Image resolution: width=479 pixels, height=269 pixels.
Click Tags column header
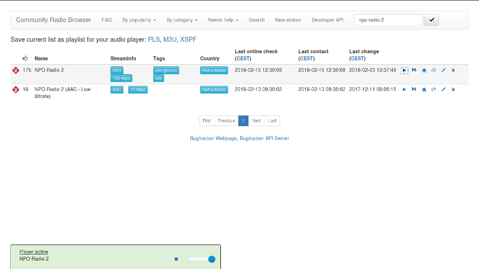[159, 58]
